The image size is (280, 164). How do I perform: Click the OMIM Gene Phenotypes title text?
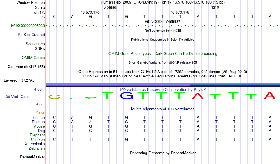click(x=163, y=53)
